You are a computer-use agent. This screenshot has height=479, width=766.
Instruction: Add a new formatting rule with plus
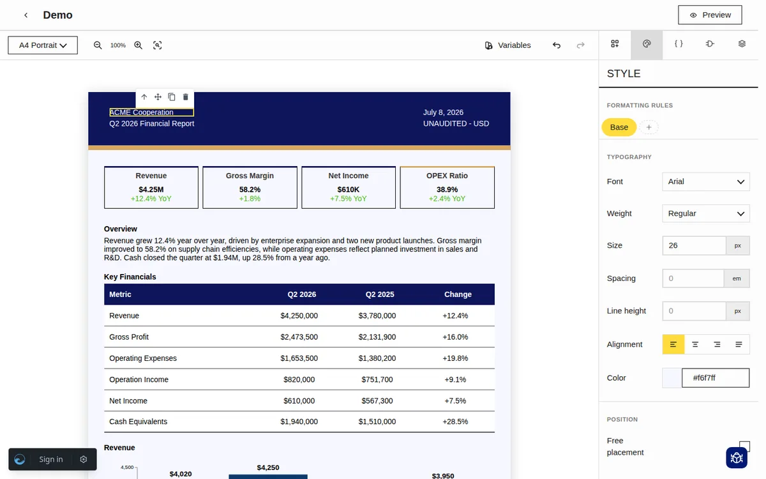[x=649, y=127]
